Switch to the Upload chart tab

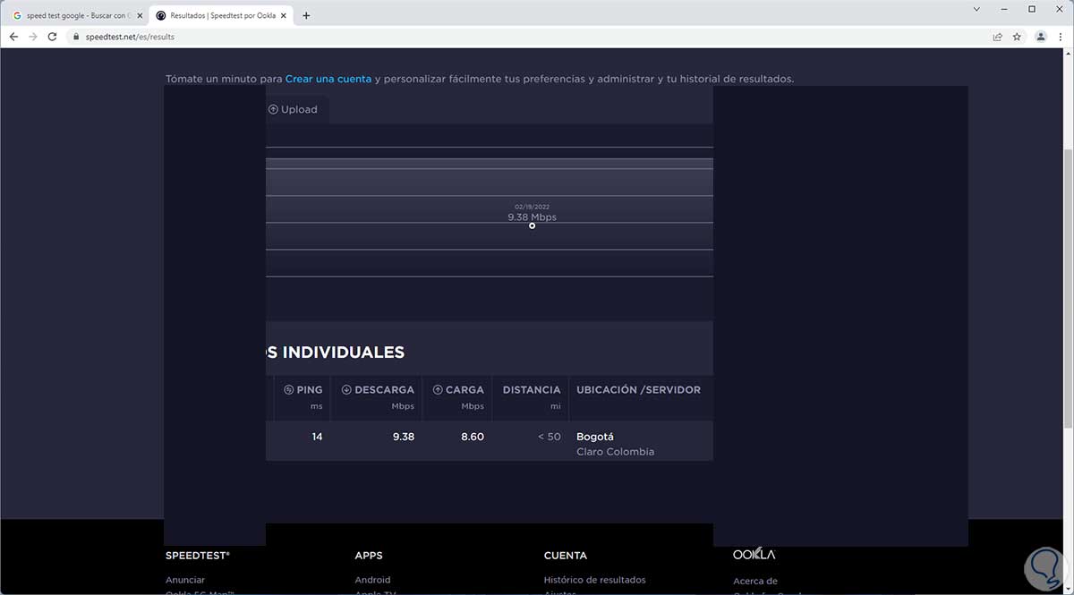[x=293, y=109]
